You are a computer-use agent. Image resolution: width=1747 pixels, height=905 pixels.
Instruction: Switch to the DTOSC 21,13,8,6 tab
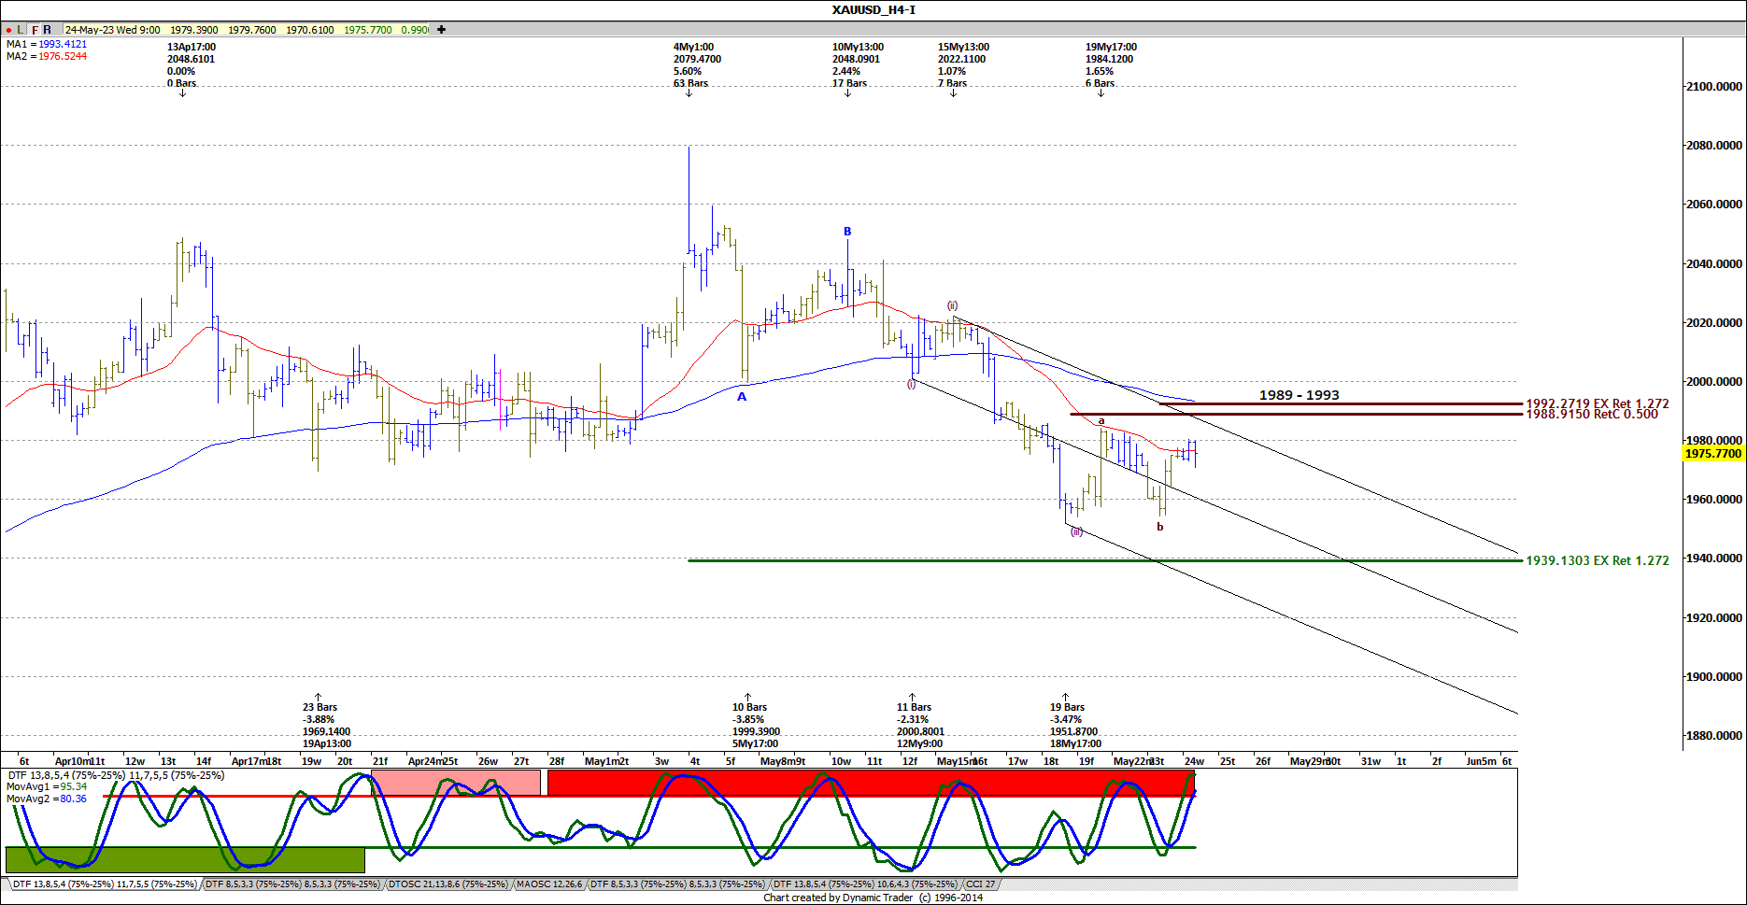click(x=447, y=884)
